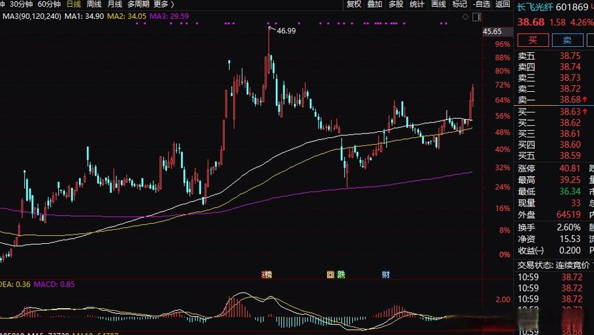Viewport: 594px width, 335px height.
Task: Click the 回 event marker icon
Action: [329, 274]
